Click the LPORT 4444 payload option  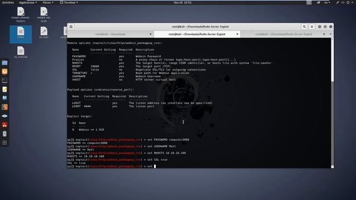[x=113, y=106]
